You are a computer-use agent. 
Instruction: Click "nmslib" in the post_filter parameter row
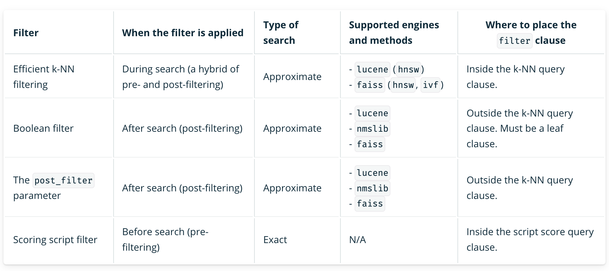[x=373, y=188]
